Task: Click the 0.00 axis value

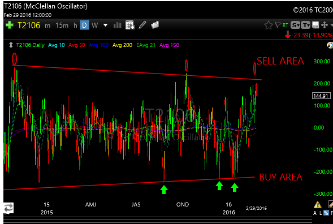Action: [x=319, y=127]
